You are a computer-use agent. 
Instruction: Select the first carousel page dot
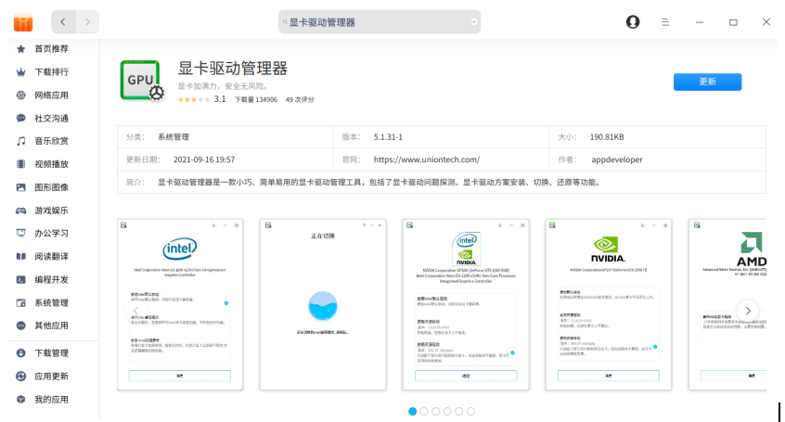click(413, 412)
